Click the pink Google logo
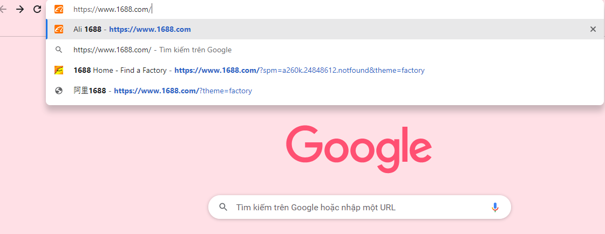This screenshot has width=605, height=234. (x=359, y=149)
